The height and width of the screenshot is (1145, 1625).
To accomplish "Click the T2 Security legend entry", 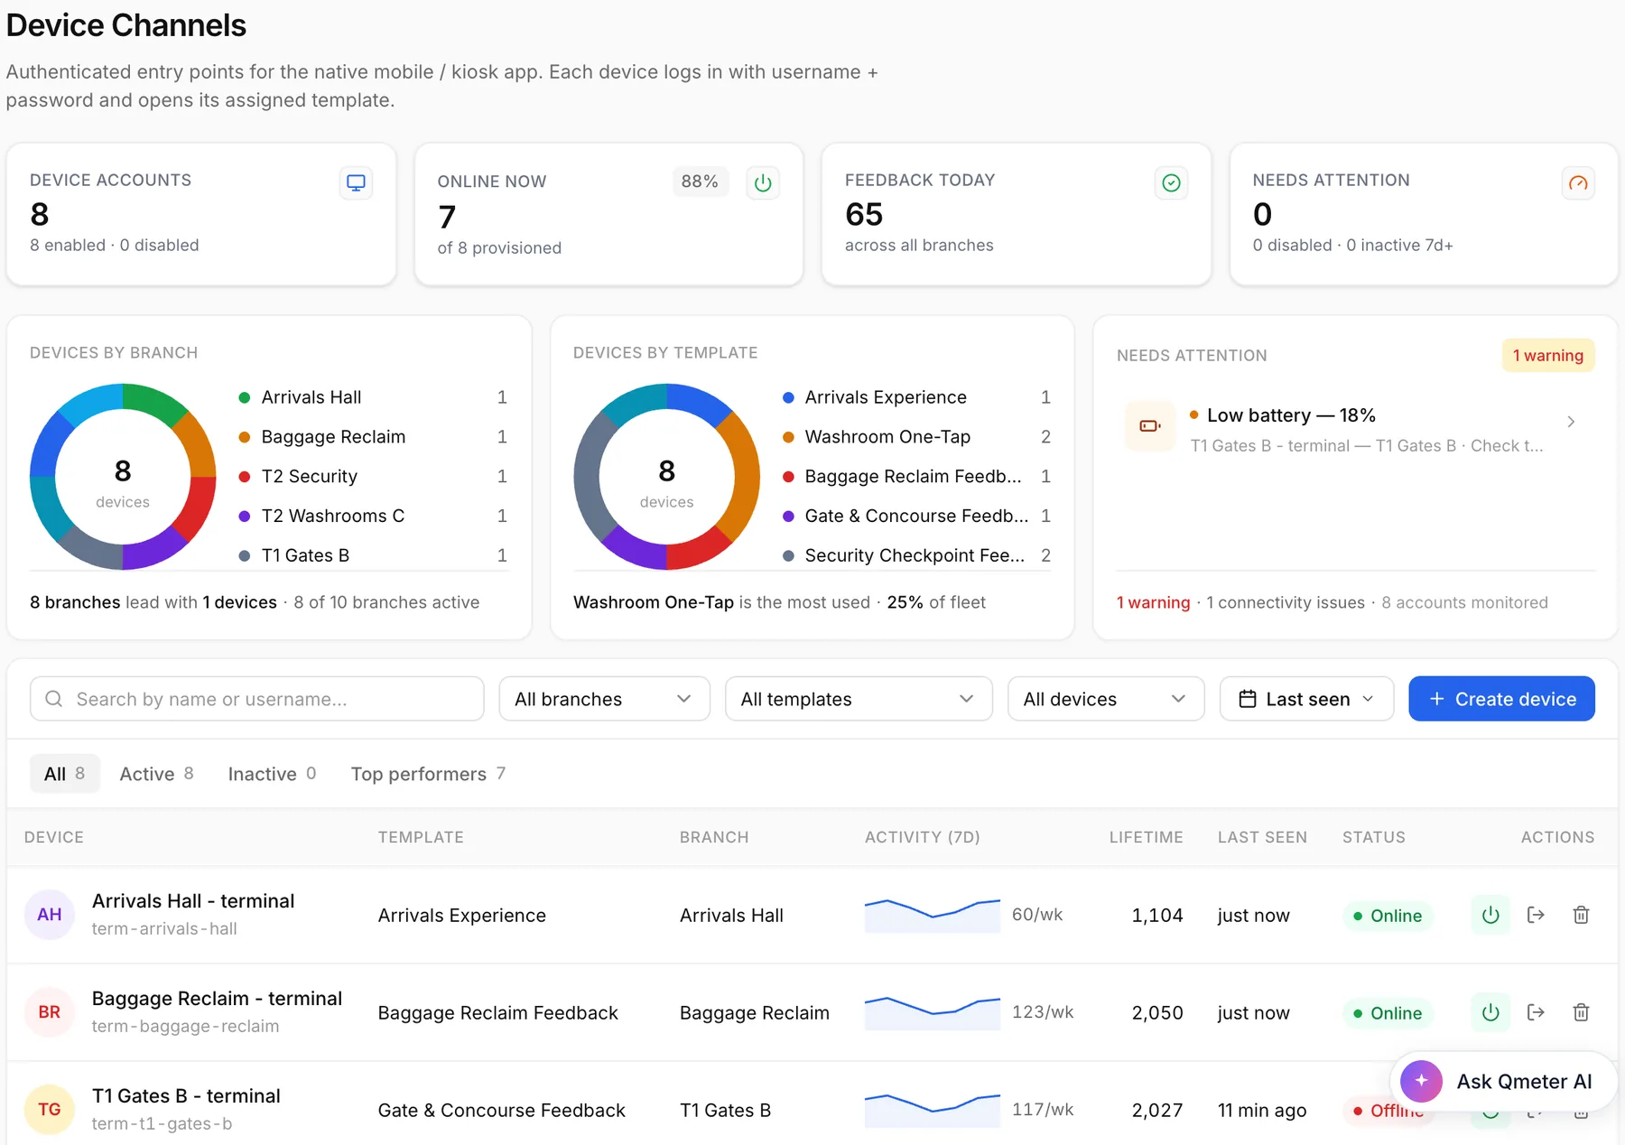I will pyautogui.click(x=373, y=476).
